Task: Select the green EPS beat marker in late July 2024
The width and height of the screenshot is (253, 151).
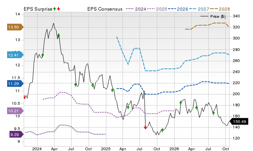Action: (x=76, y=85)
